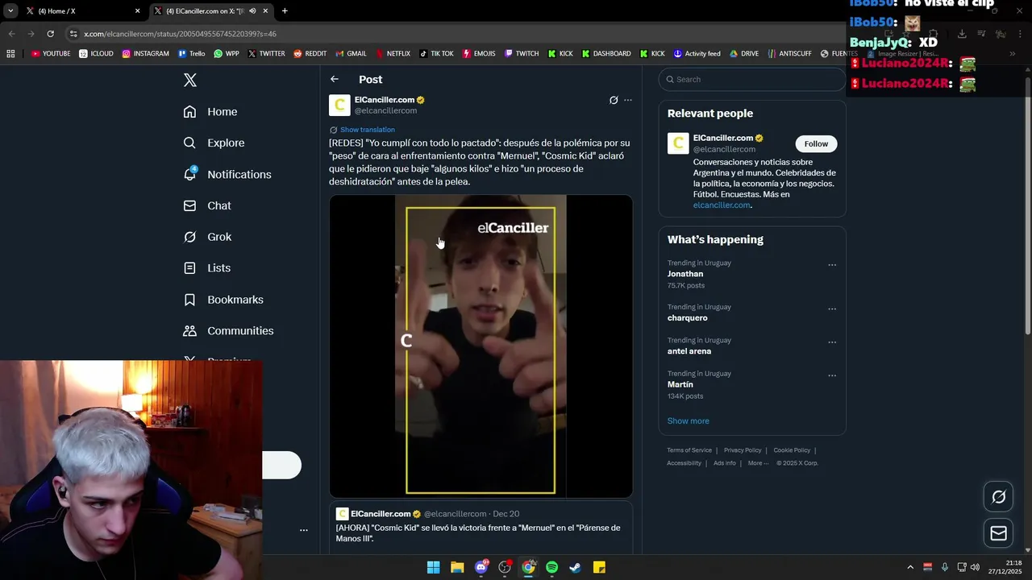Expand the tab search dropdown

click(x=10, y=11)
